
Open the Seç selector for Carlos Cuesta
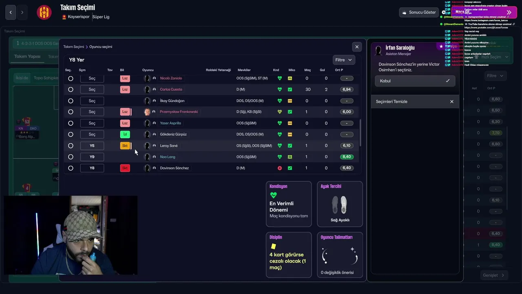[92, 89]
